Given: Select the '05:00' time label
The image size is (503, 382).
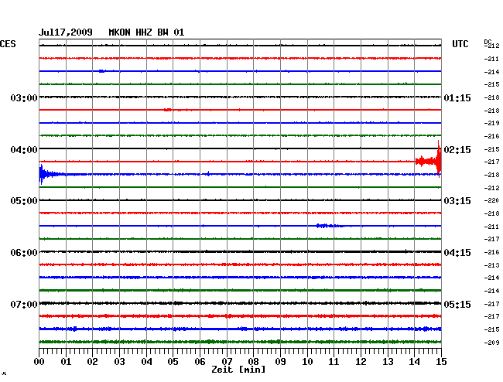Looking at the screenshot, I should click(24, 201).
